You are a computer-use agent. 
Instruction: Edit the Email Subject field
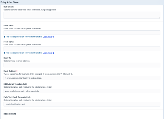pyautogui.click(x=82, y=78)
